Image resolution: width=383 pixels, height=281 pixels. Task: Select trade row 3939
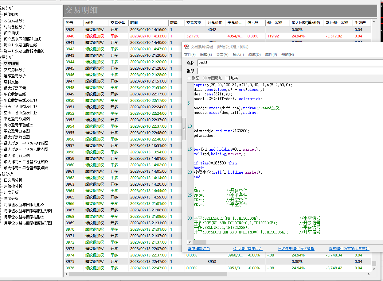coord(217,29)
